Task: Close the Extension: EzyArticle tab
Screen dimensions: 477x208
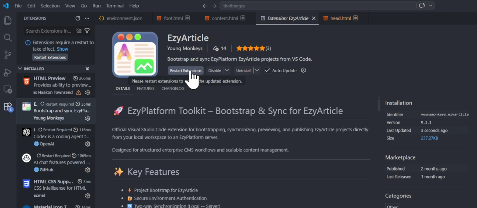Action: [x=313, y=18]
